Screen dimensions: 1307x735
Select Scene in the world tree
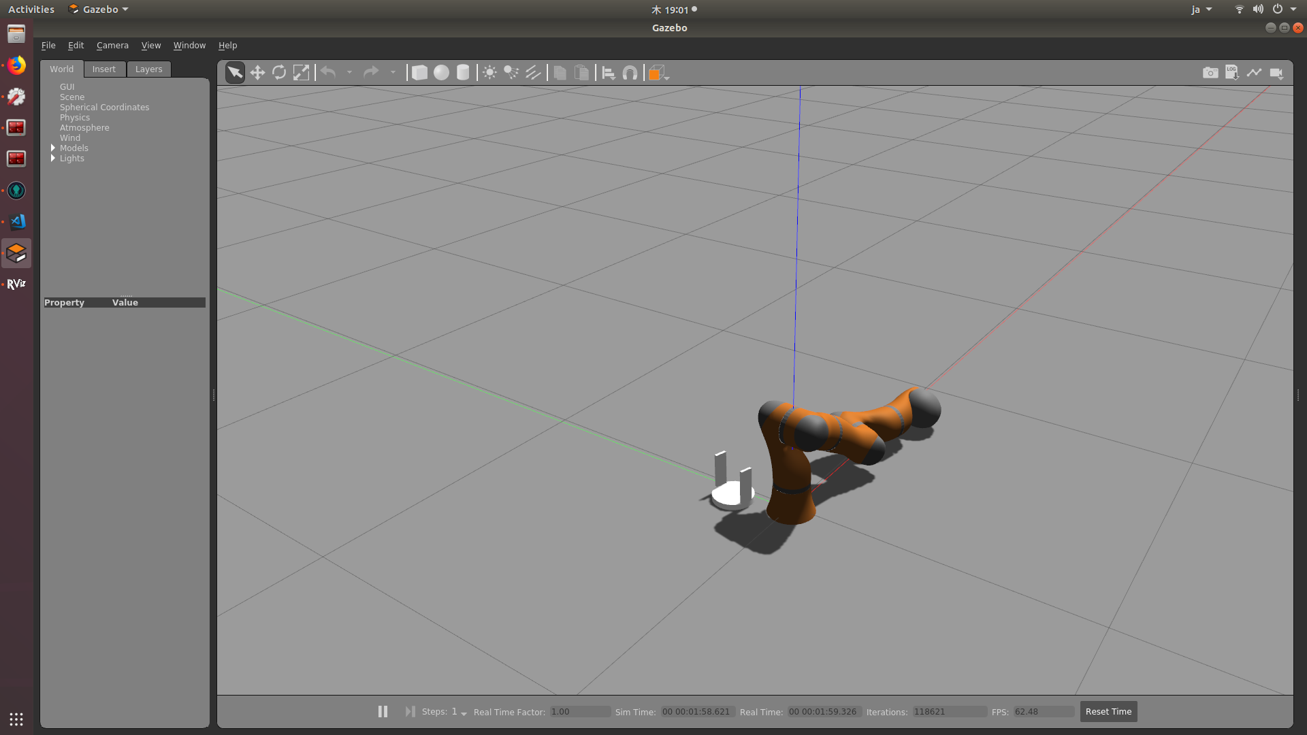point(72,97)
